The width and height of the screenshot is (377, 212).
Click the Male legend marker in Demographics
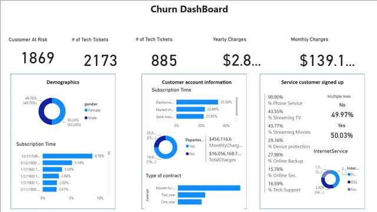pyautogui.click(x=86, y=118)
